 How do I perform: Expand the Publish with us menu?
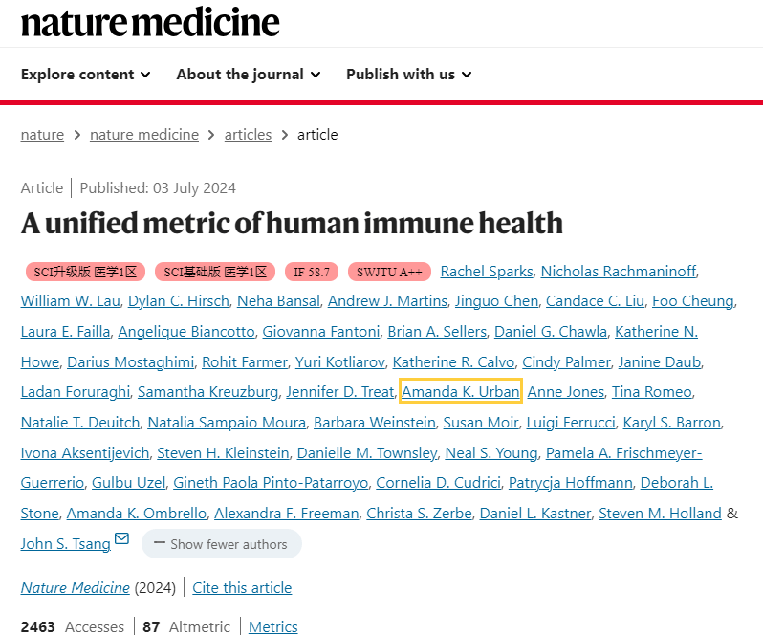(408, 75)
